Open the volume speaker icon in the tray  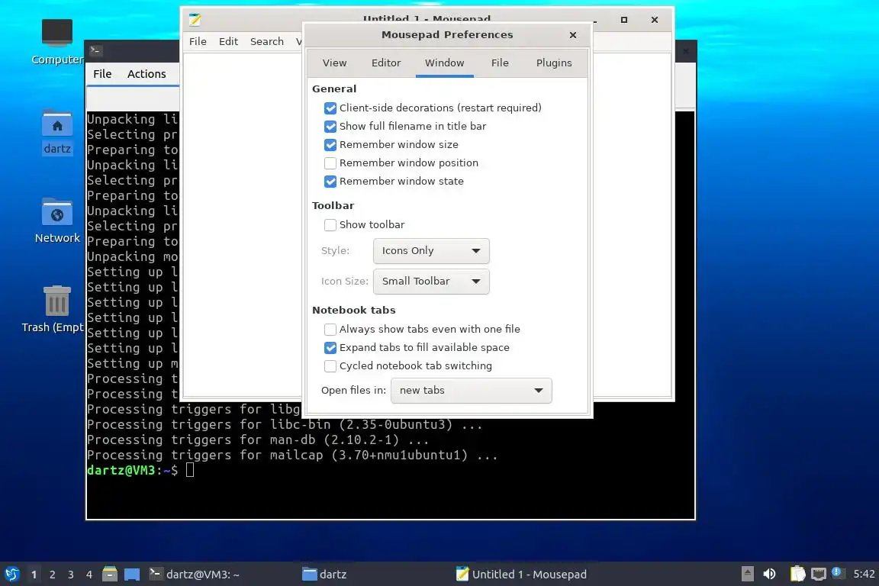769,574
